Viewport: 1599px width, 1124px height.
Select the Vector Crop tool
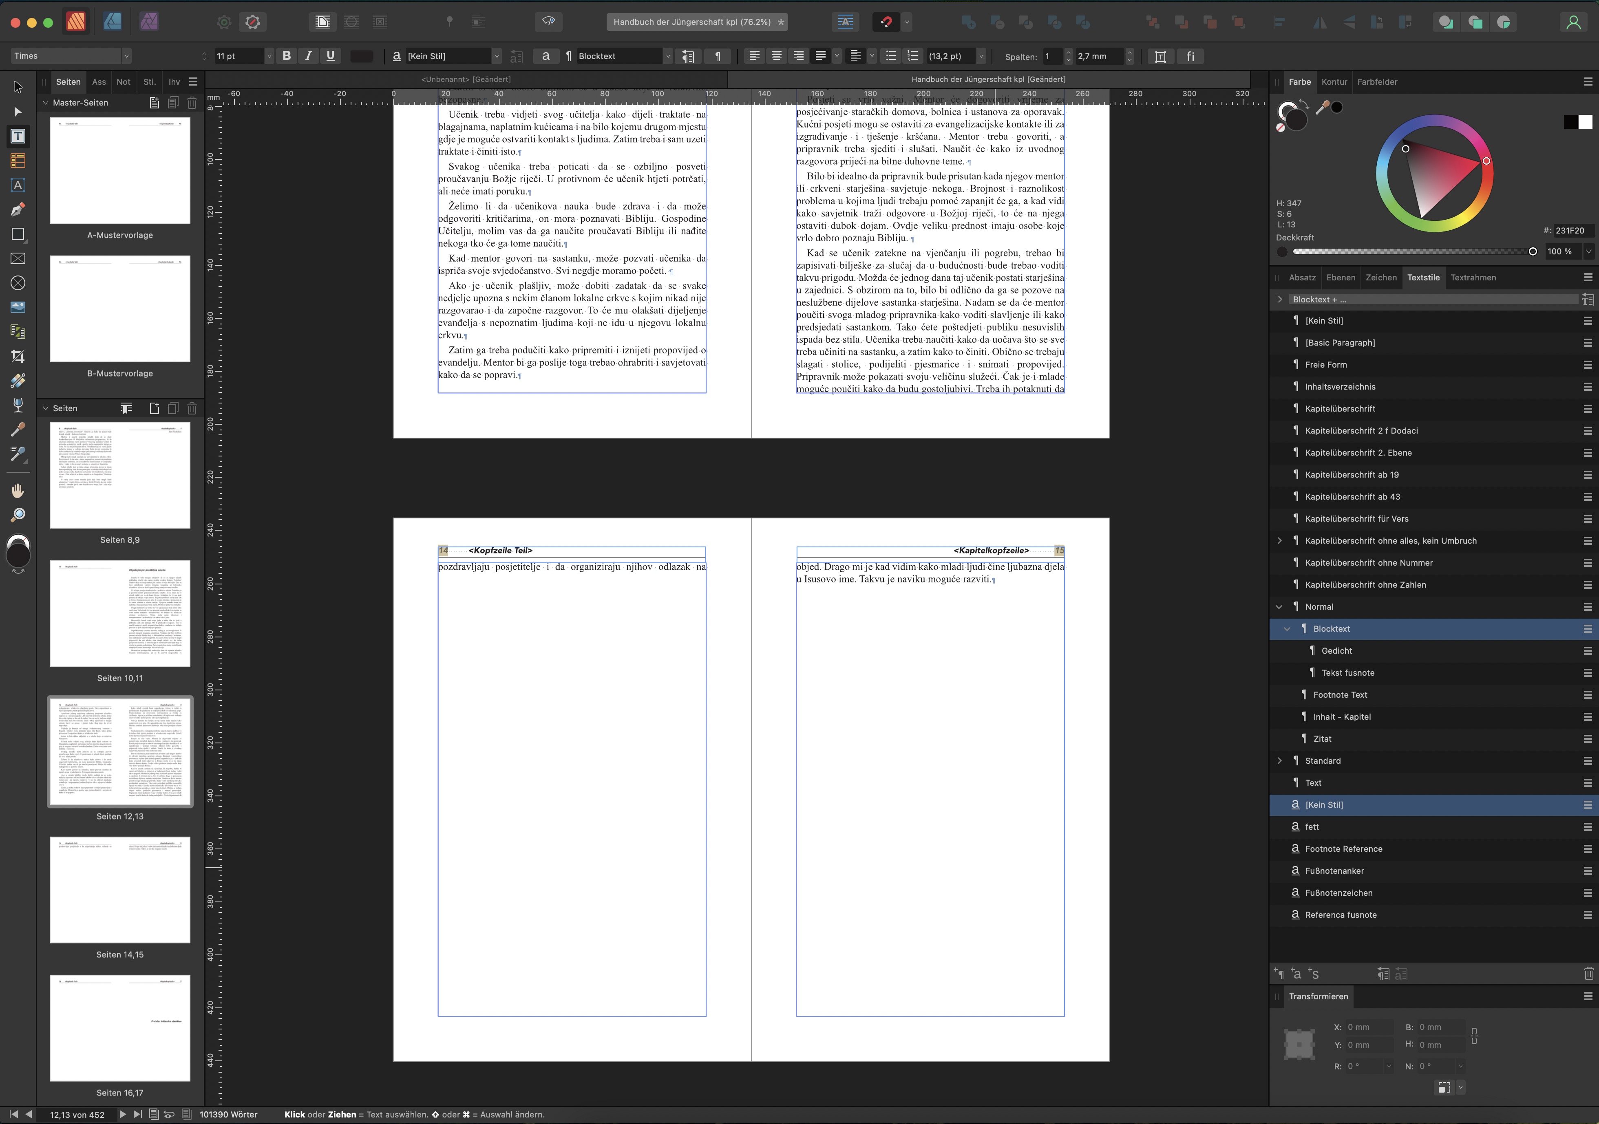click(x=18, y=356)
